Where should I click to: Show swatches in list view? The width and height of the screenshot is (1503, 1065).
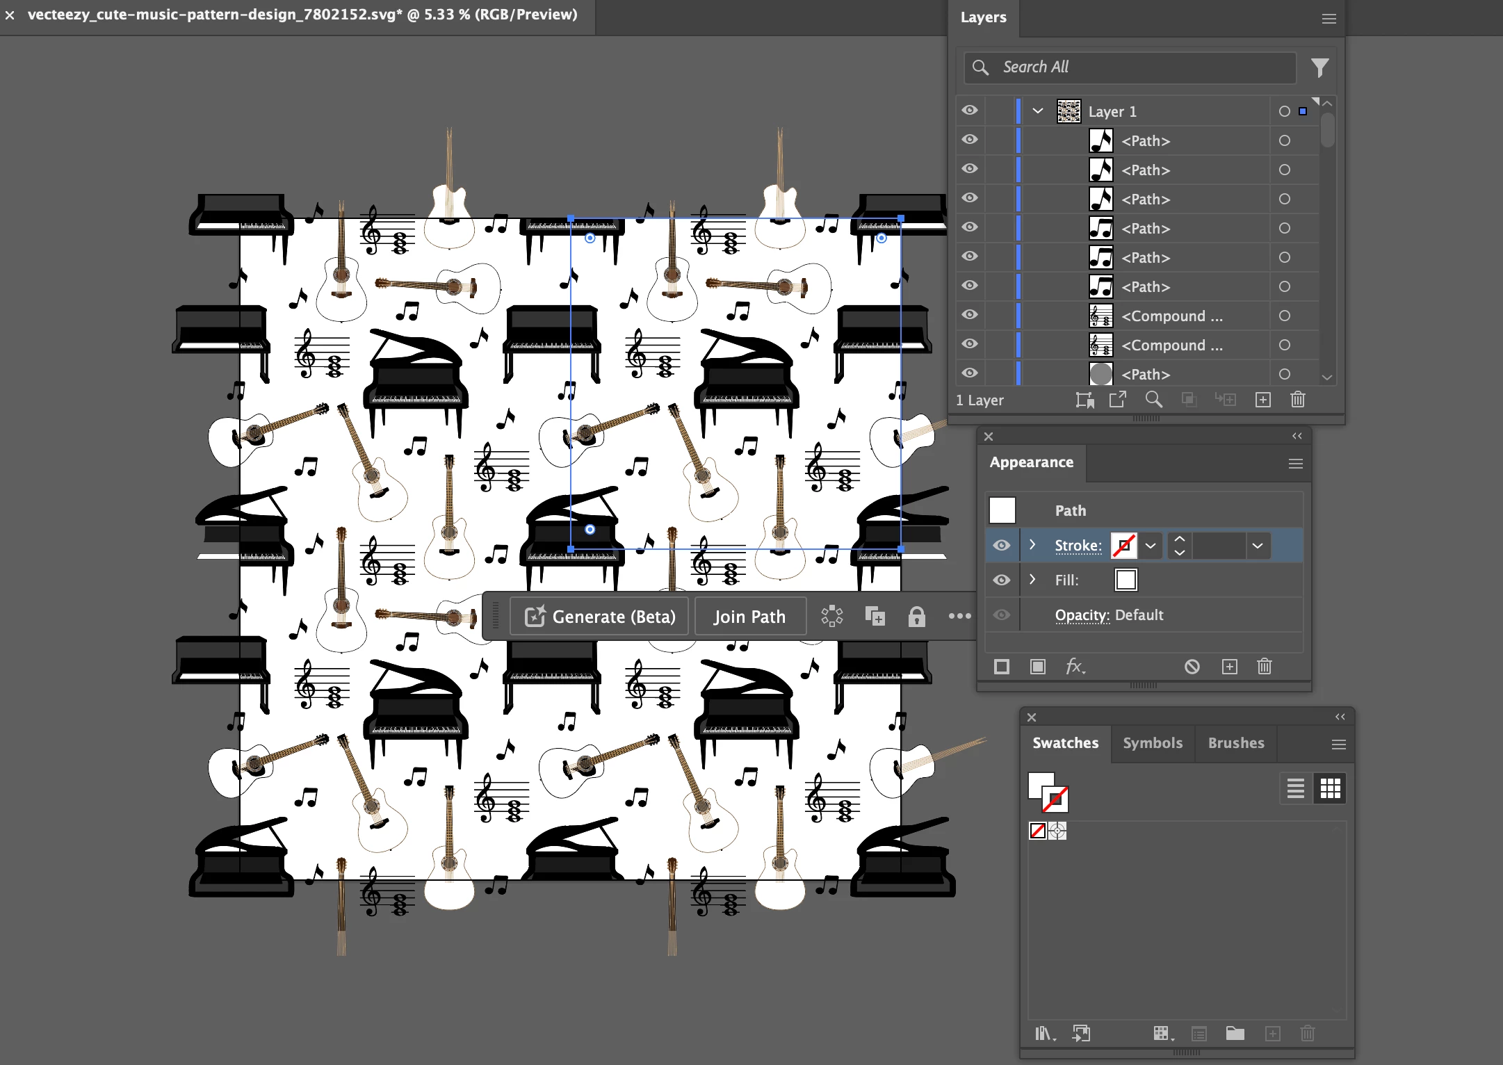pyautogui.click(x=1295, y=788)
